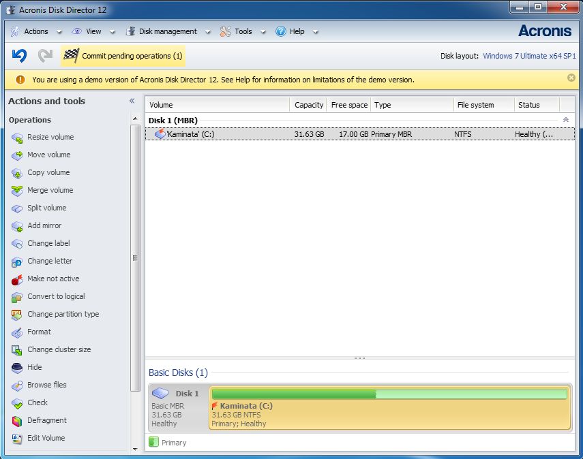Expand the arrow next to Actions
The image size is (583, 459).
point(59,32)
